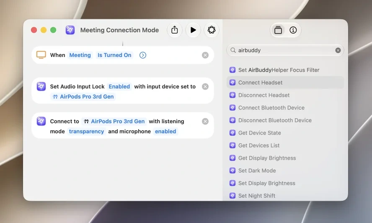Screen dimensions: 372x223
Task: Open the shortcut settings gear icon
Action: [x=212, y=30]
